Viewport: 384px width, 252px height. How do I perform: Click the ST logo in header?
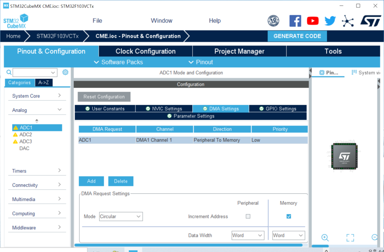[x=370, y=21]
